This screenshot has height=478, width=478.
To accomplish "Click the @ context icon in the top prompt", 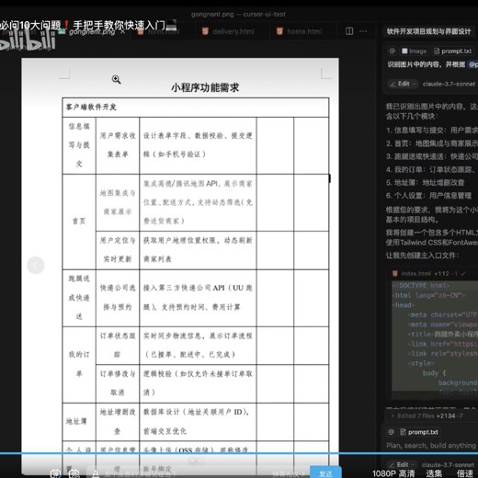I will [x=392, y=51].
